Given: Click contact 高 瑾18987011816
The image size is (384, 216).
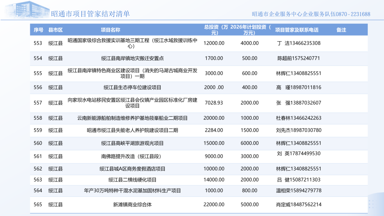Looking at the screenshot, I should pos(299,88).
